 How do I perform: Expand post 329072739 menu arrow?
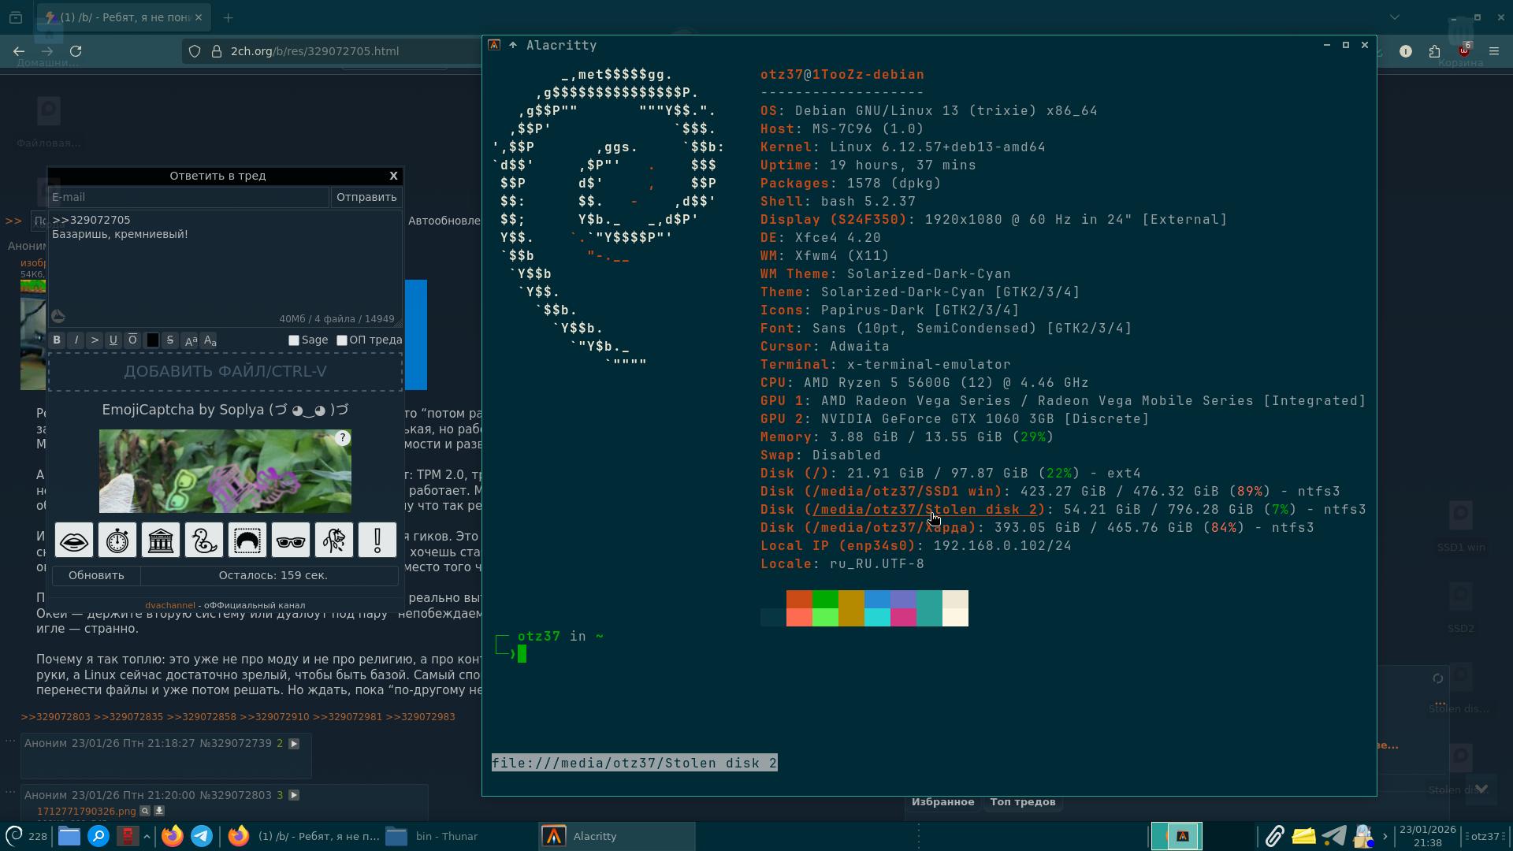pos(294,744)
